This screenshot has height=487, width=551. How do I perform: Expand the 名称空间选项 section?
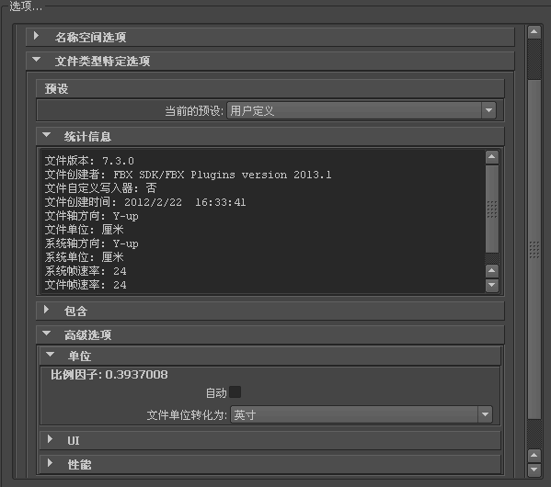[x=270, y=37]
